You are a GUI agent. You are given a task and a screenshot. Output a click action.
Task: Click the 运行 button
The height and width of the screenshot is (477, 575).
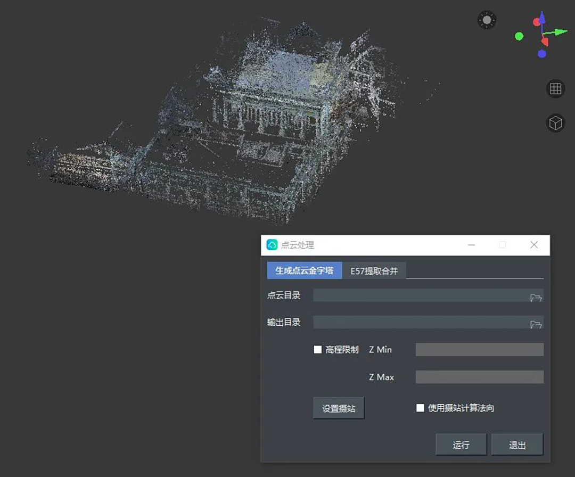(461, 445)
